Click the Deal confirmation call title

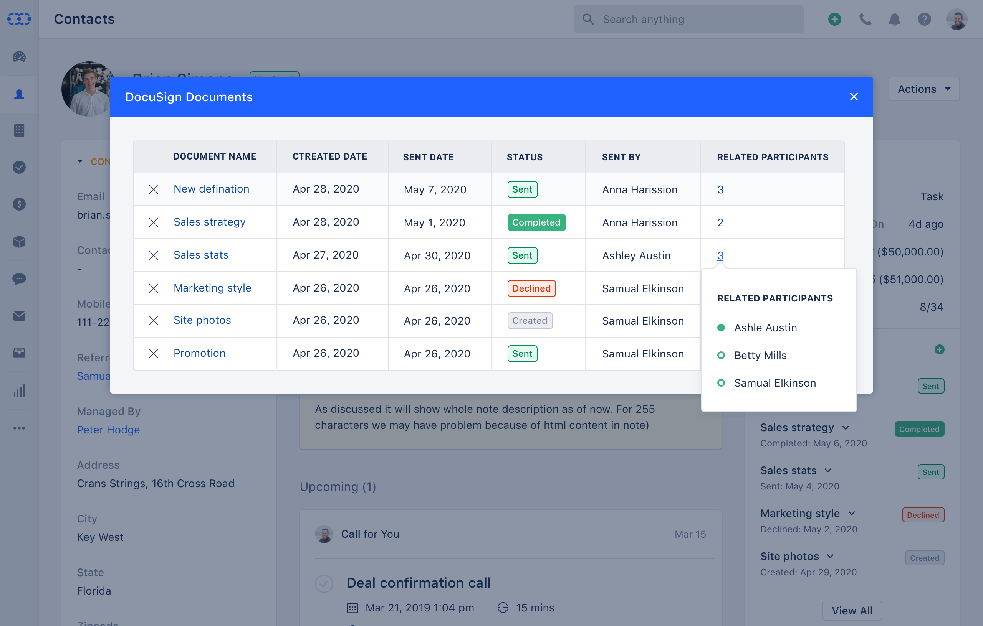point(419,583)
